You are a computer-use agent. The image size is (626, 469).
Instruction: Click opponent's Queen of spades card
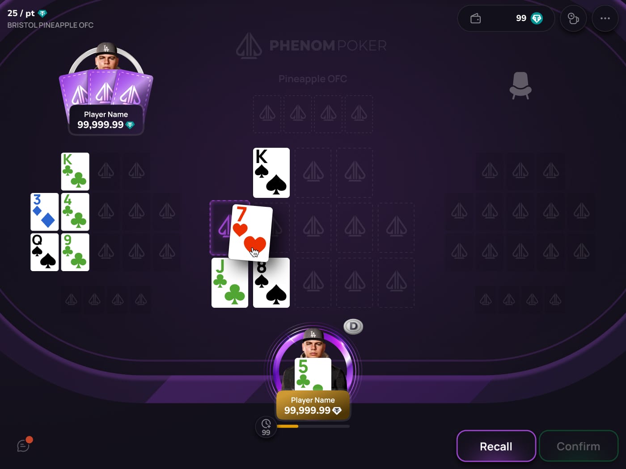tap(45, 252)
